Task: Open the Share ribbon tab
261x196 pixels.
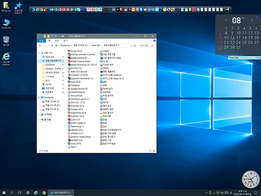Action: point(57,41)
